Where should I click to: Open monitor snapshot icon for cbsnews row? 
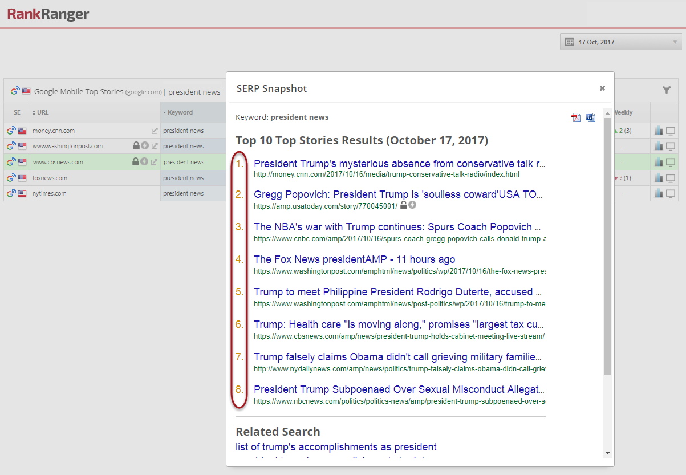[x=671, y=162]
